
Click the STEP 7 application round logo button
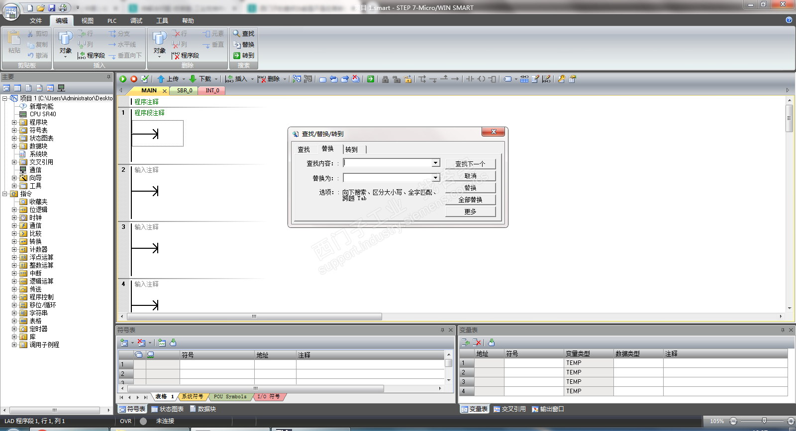[11, 12]
